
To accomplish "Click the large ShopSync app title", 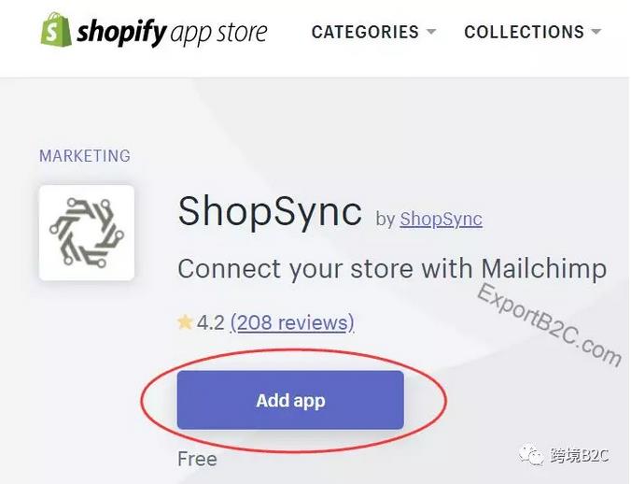I will tap(270, 212).
